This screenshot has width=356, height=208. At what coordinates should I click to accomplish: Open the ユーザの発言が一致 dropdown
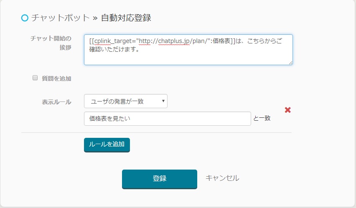coord(125,101)
